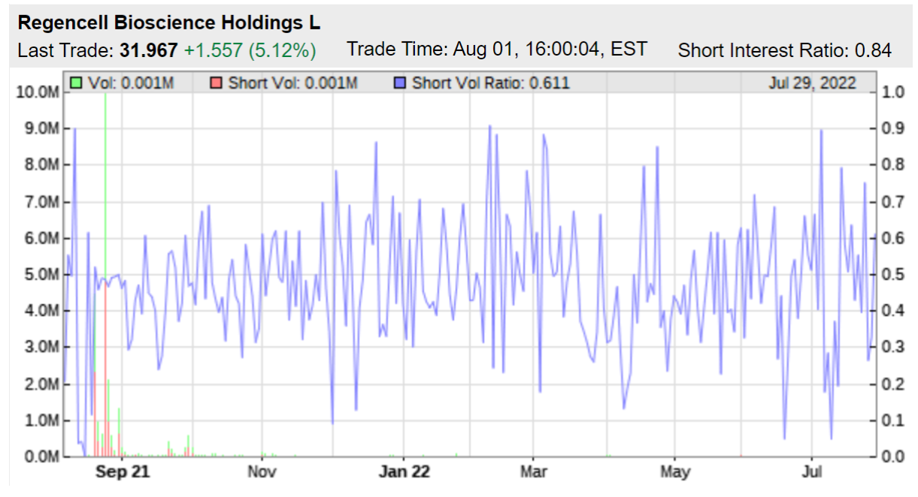Click the 0.2 right axis ratio label
Viewport: 918px width, 497px height.
892,384
